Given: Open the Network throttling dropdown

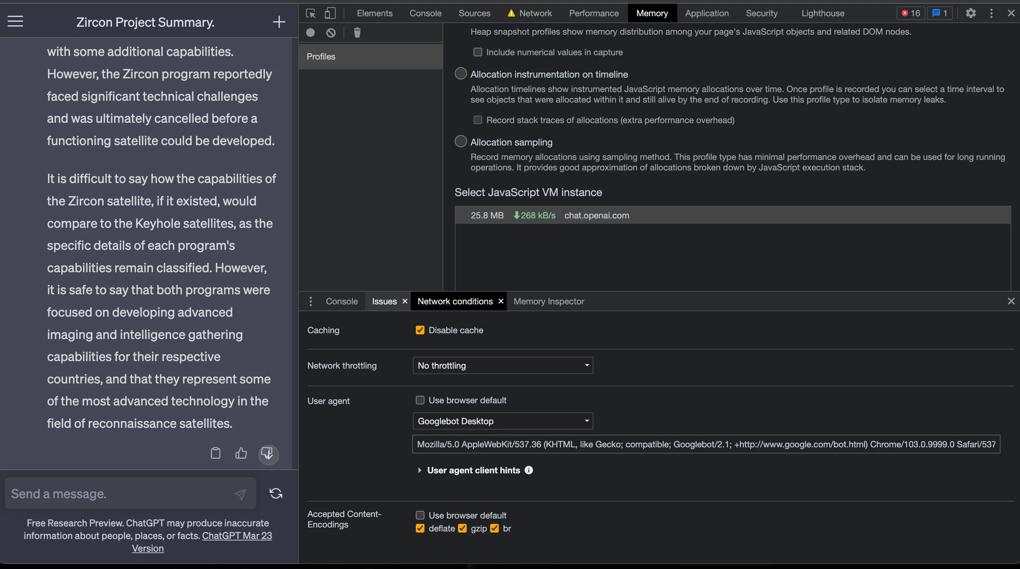Looking at the screenshot, I should (503, 365).
